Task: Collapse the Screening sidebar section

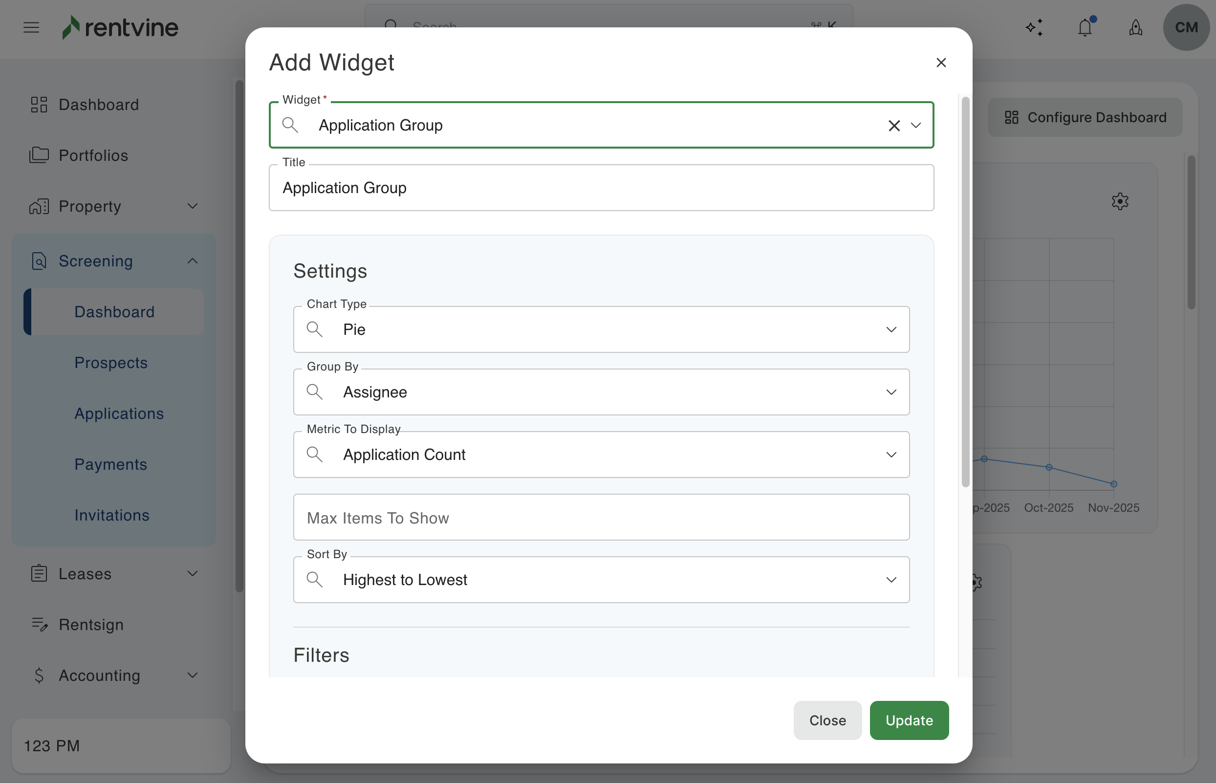Action: (x=192, y=261)
